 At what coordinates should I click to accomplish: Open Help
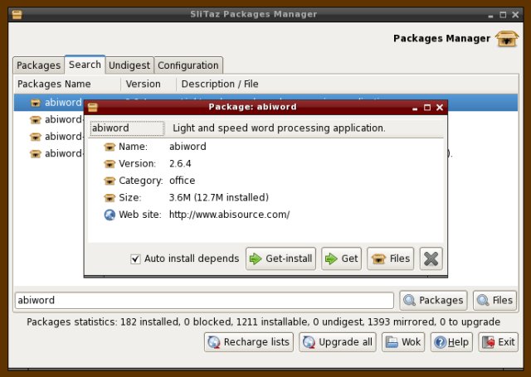(x=451, y=342)
